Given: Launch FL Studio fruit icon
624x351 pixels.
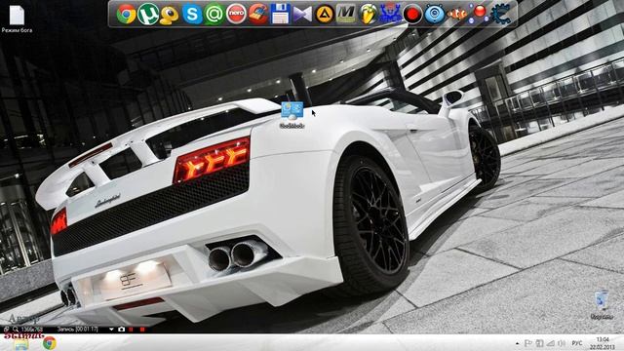Looking at the screenshot, I should pyautogui.click(x=369, y=15).
